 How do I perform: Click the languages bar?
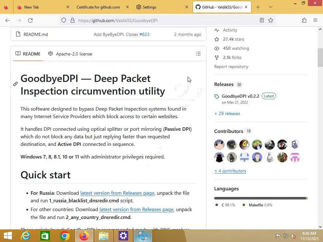pos(261,198)
